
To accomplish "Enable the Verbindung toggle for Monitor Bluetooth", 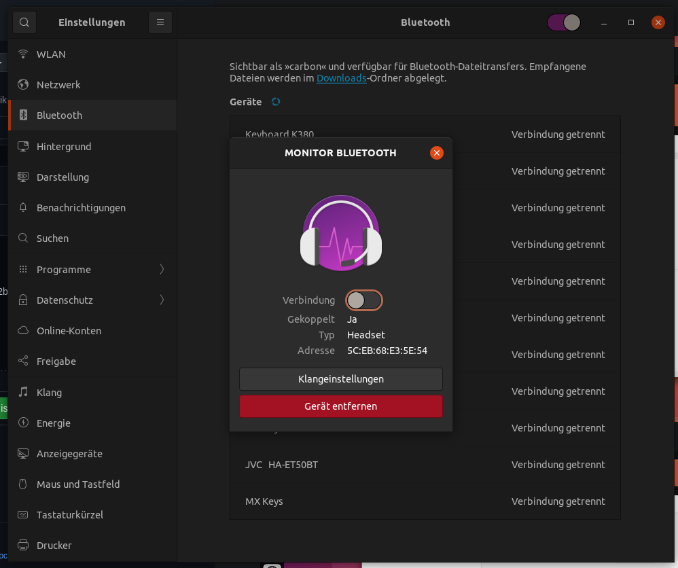I will click(364, 300).
